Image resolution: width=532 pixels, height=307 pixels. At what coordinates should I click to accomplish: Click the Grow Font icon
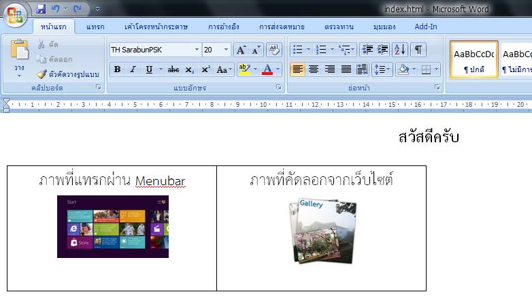[240, 50]
